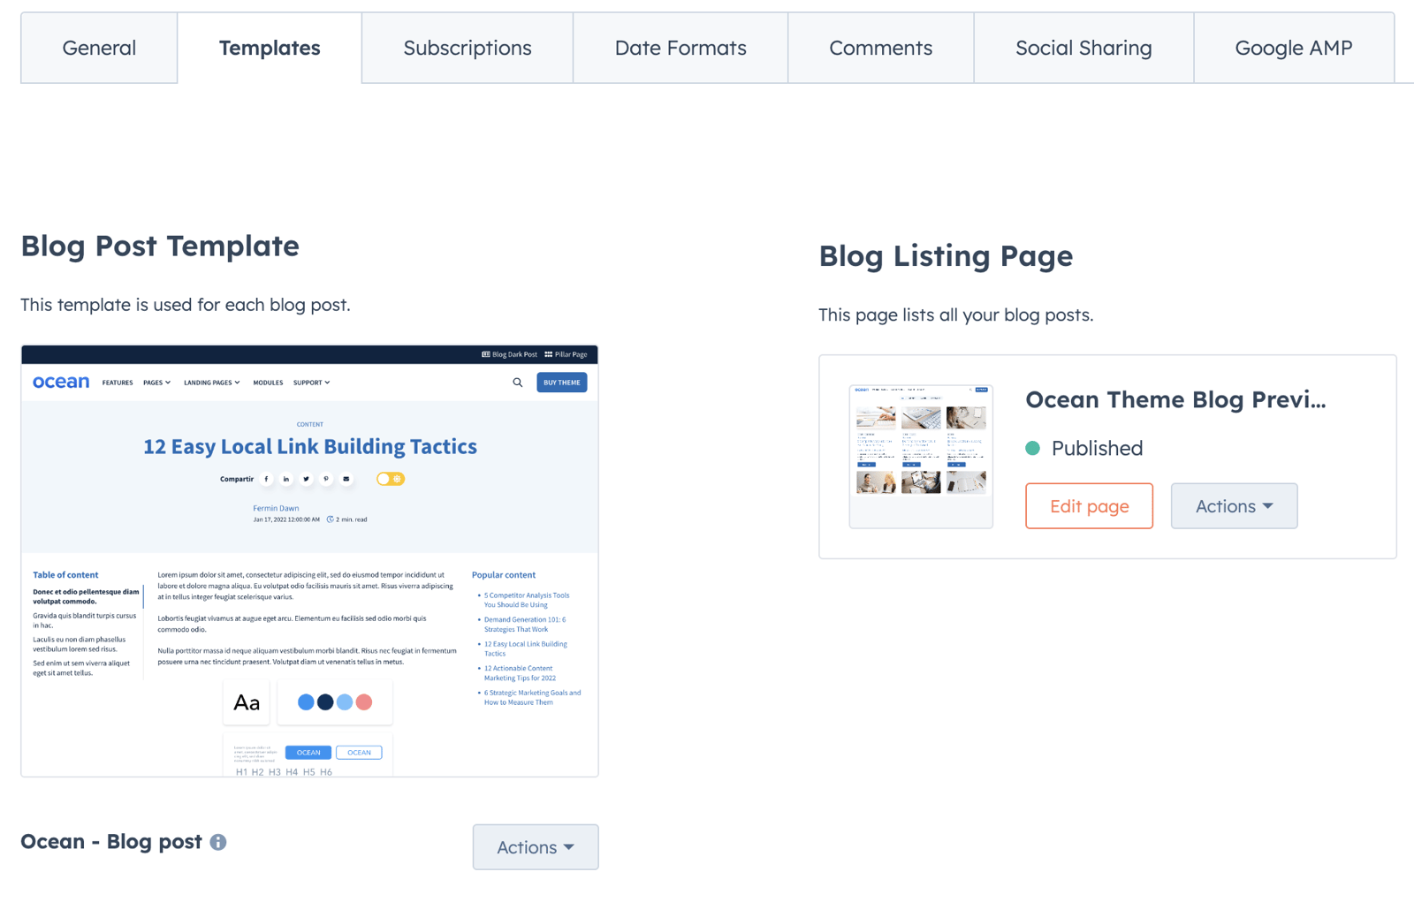
Task: Click the Ocean Theme Blog listing thumbnail
Action: point(921,456)
